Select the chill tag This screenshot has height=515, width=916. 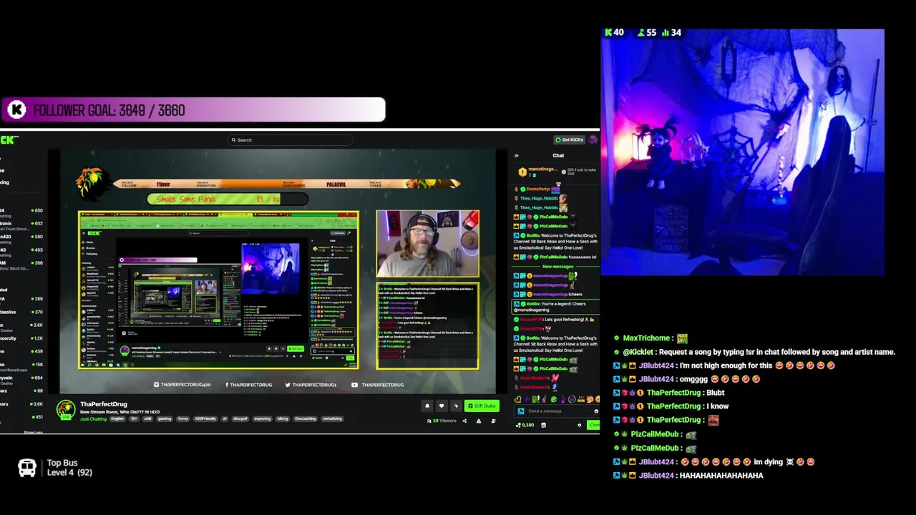click(x=148, y=418)
